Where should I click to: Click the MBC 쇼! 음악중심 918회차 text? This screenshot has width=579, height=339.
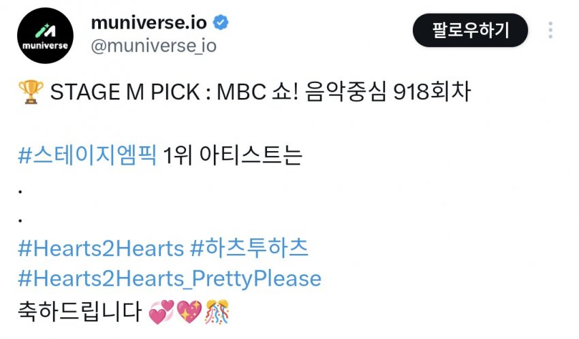[343, 92]
